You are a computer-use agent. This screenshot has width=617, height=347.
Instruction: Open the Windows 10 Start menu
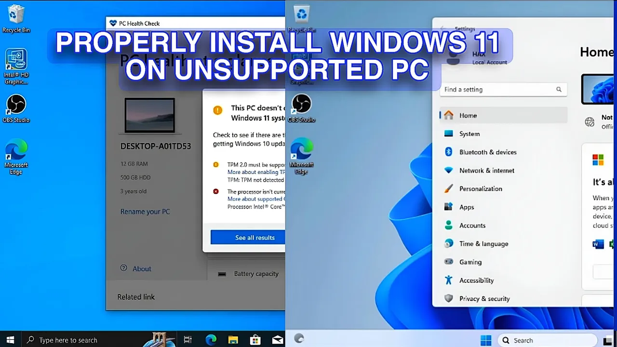click(x=10, y=340)
